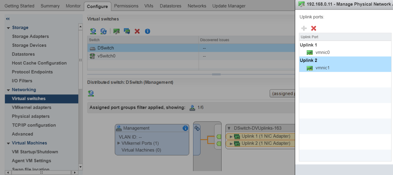Expand VMkernel Ports (1) in Management
The image size is (393, 175).
coord(119,143)
